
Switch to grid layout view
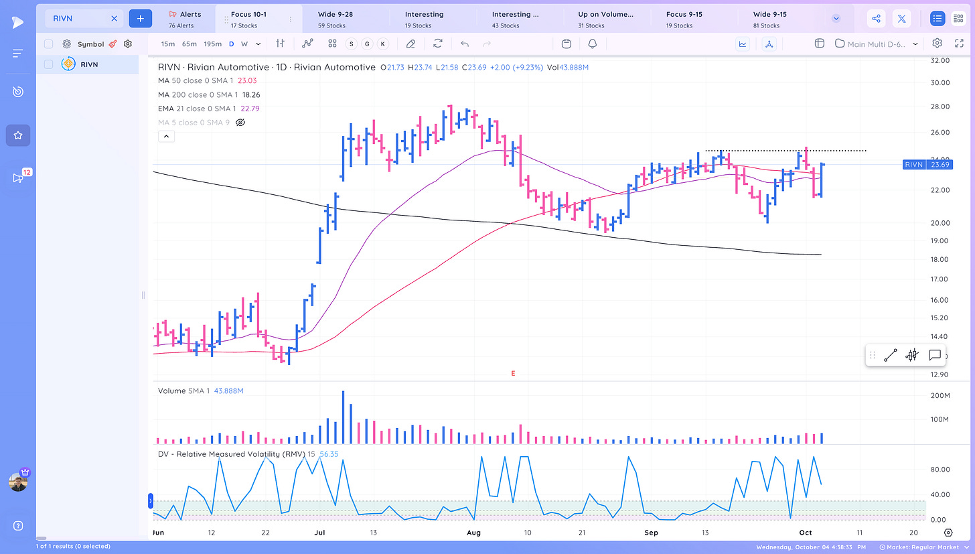[x=958, y=19]
